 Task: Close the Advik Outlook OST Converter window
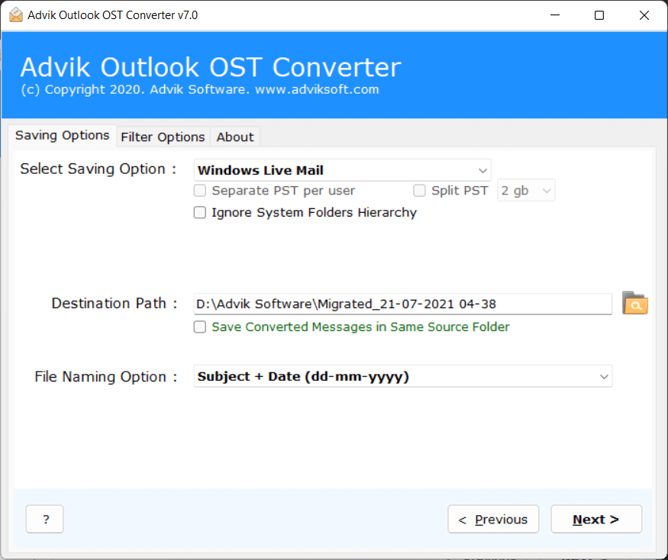tap(644, 15)
